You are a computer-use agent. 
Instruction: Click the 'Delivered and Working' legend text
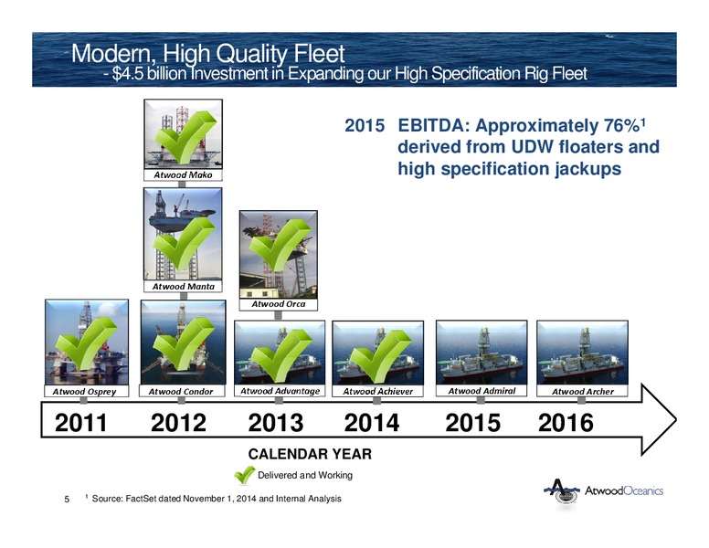point(305,475)
